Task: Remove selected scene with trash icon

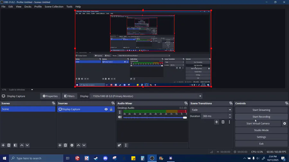Action: (9, 145)
